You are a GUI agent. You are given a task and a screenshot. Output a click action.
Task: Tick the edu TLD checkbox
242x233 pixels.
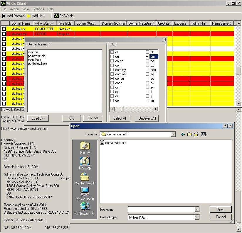click(x=147, y=70)
